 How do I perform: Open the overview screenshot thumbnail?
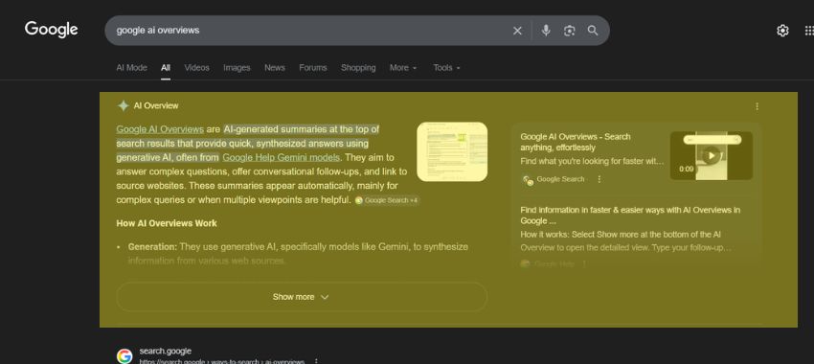pyautogui.click(x=452, y=151)
